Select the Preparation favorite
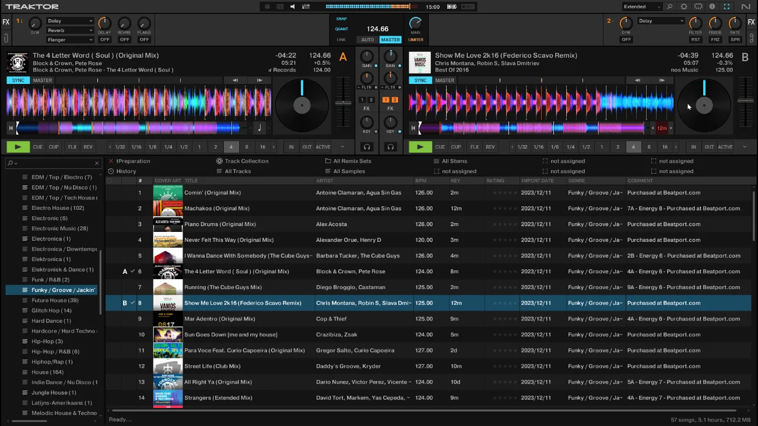Image resolution: width=758 pixels, height=426 pixels. click(133, 161)
